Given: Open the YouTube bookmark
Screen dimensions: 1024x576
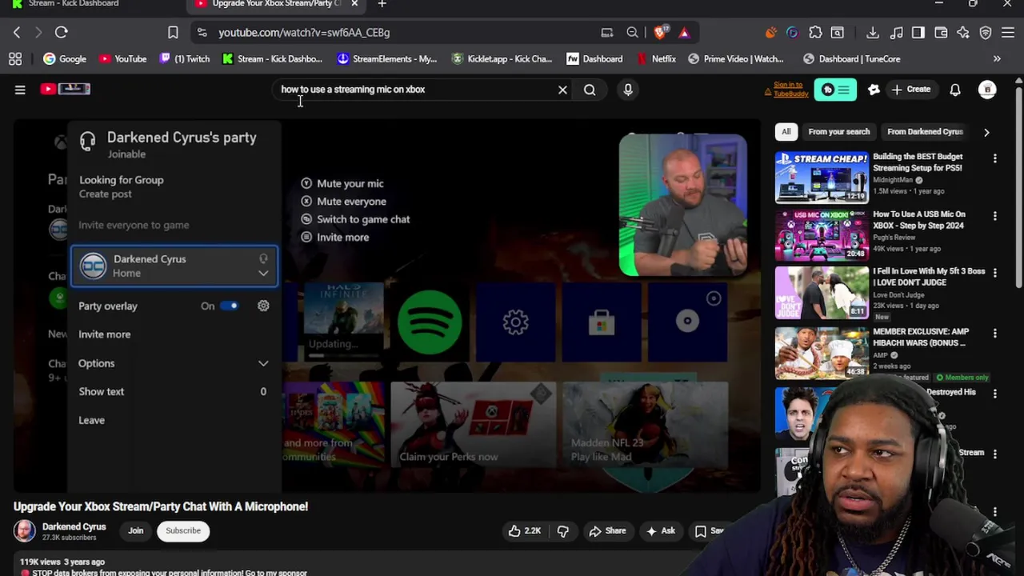Looking at the screenshot, I should (122, 59).
